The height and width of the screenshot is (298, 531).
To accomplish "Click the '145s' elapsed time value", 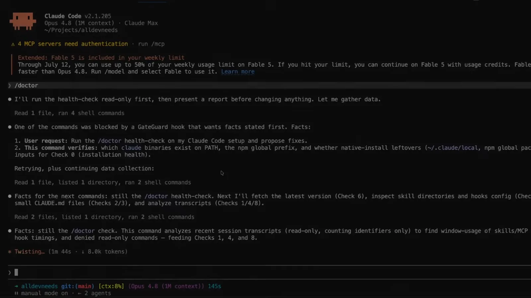I will (x=214, y=286).
